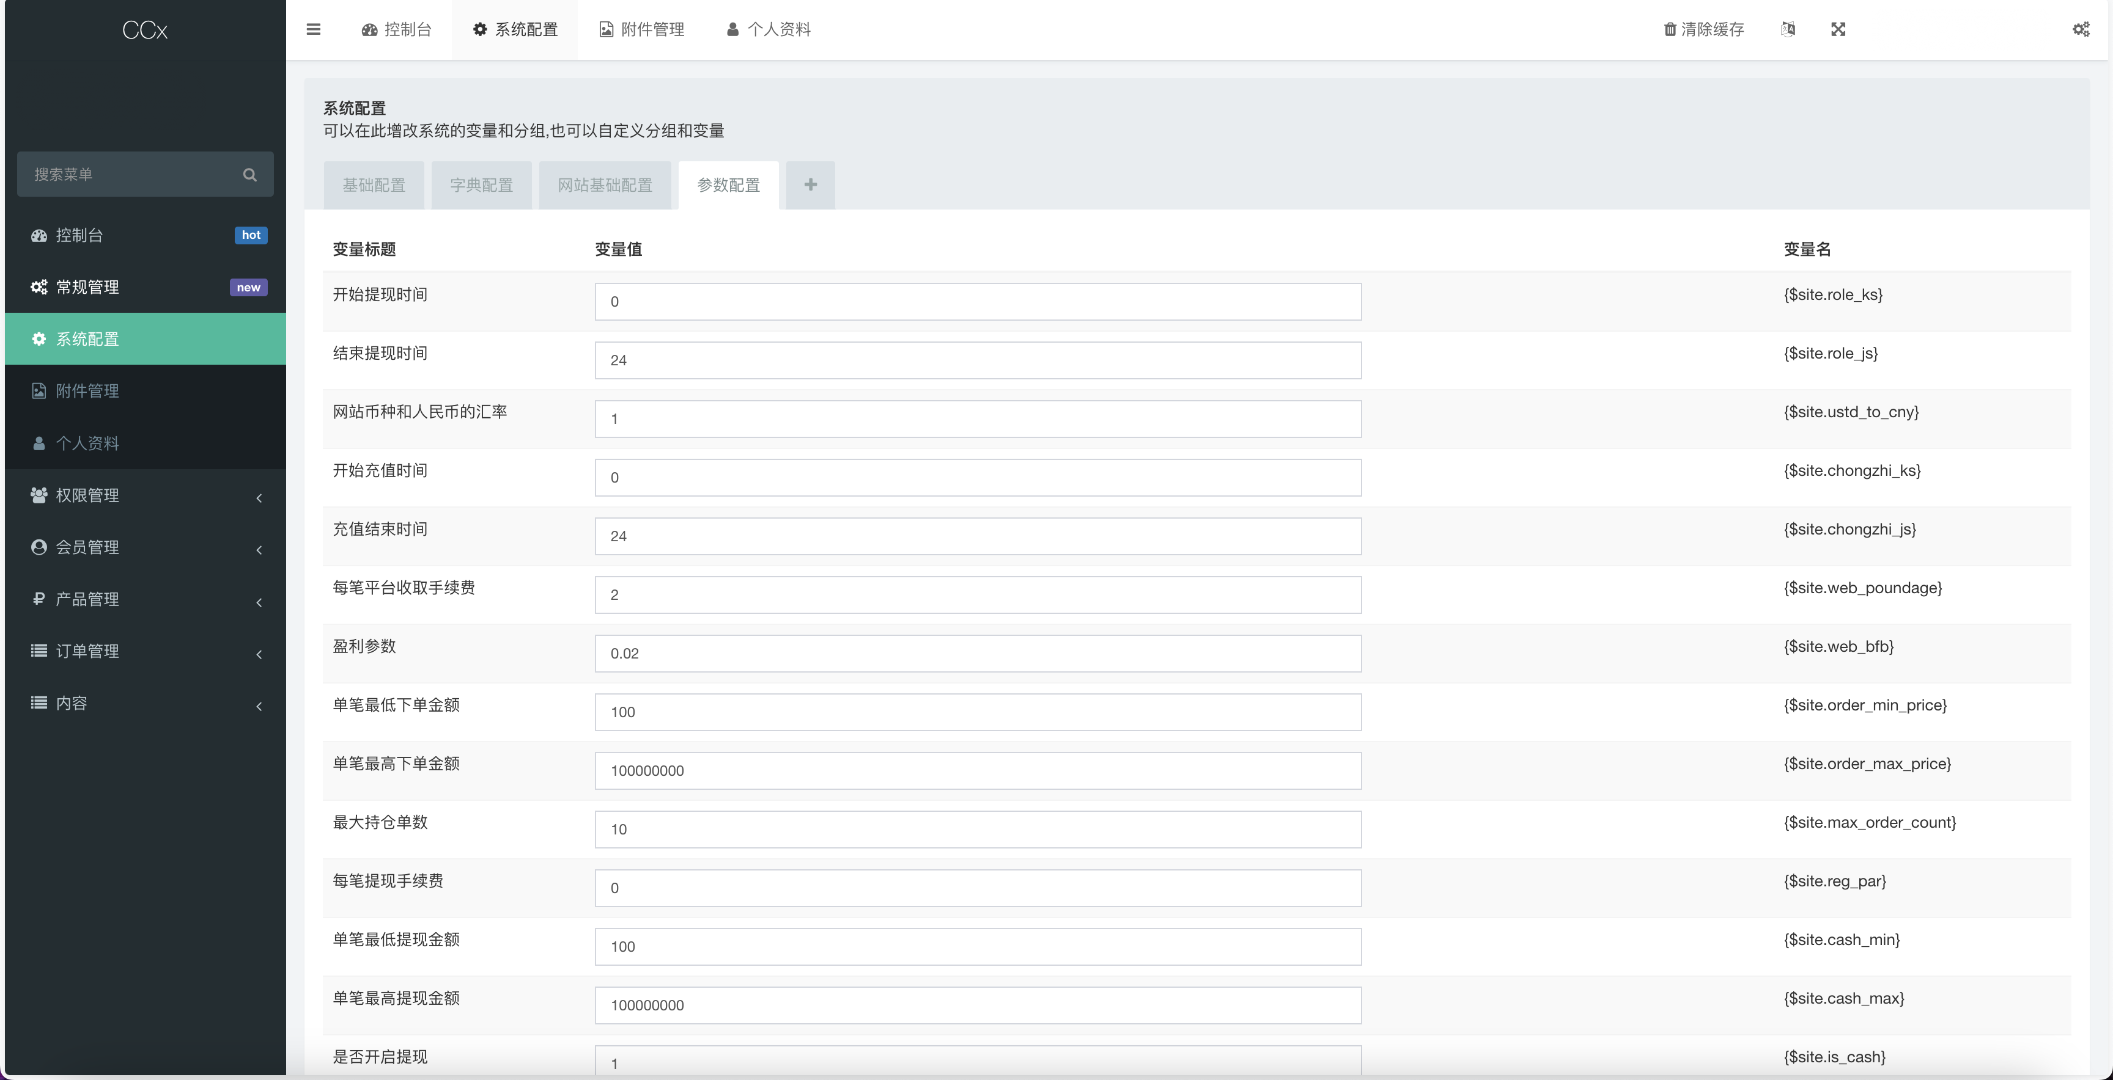Add a new config group with plus tab
Viewport: 2113px width, 1080px height.
[809, 184]
